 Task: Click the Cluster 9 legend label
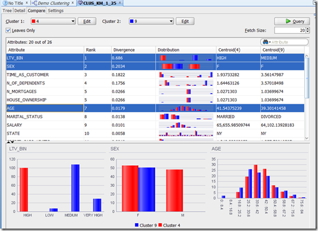pyautogui.click(x=148, y=225)
